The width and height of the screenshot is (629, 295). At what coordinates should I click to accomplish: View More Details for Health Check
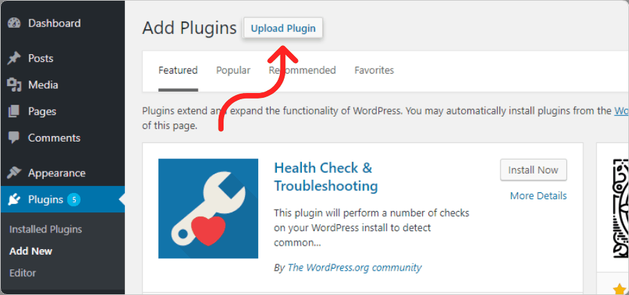tap(538, 196)
